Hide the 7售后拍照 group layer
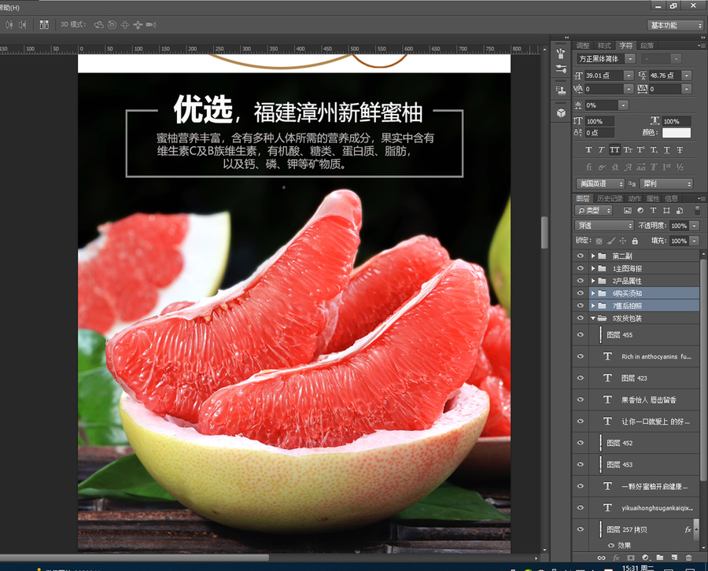 581,306
